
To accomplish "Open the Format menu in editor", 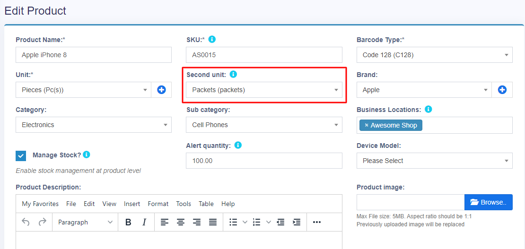I will [x=158, y=204].
